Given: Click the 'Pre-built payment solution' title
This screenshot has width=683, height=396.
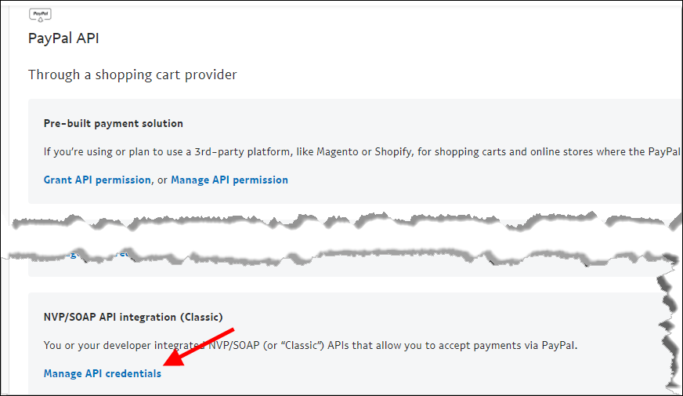Looking at the screenshot, I should tap(114, 124).
